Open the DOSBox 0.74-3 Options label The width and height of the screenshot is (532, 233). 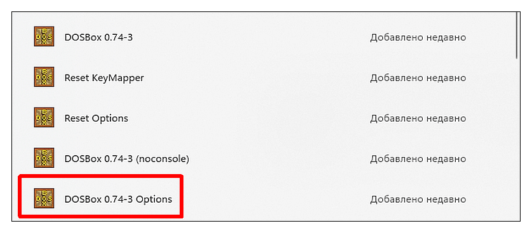point(118,199)
